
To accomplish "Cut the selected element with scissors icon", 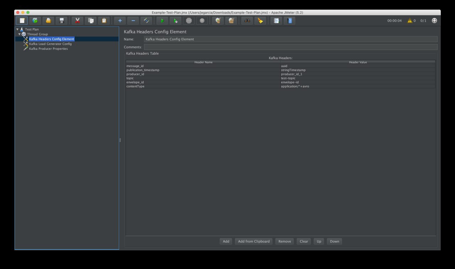I will point(77,21).
